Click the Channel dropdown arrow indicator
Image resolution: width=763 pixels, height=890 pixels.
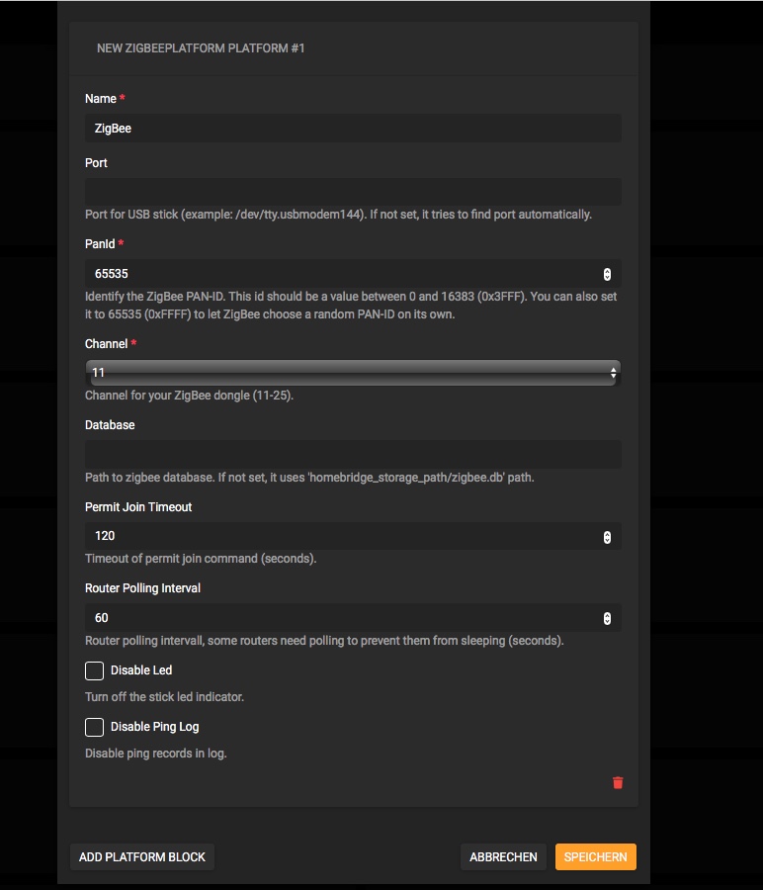(613, 373)
